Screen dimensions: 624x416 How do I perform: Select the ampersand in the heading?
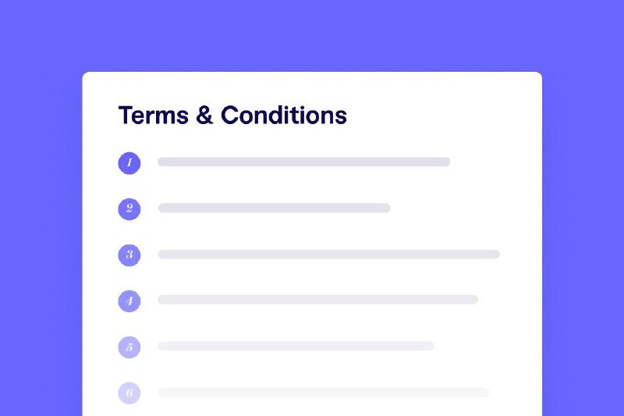(x=204, y=115)
